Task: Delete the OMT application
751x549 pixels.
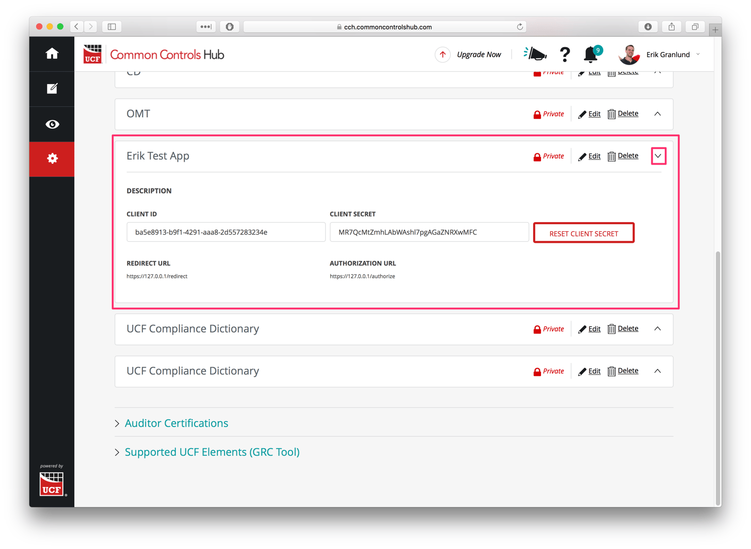Action: click(623, 114)
